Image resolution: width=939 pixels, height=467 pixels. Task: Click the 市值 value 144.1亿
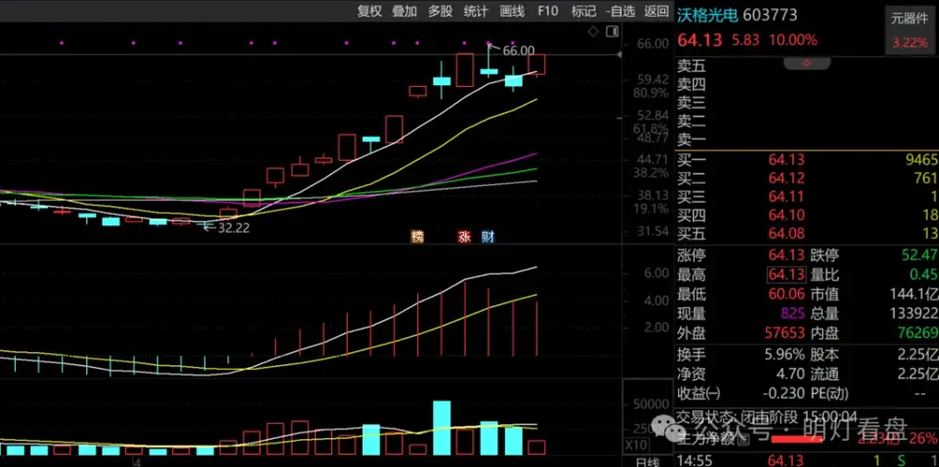pyautogui.click(x=914, y=294)
